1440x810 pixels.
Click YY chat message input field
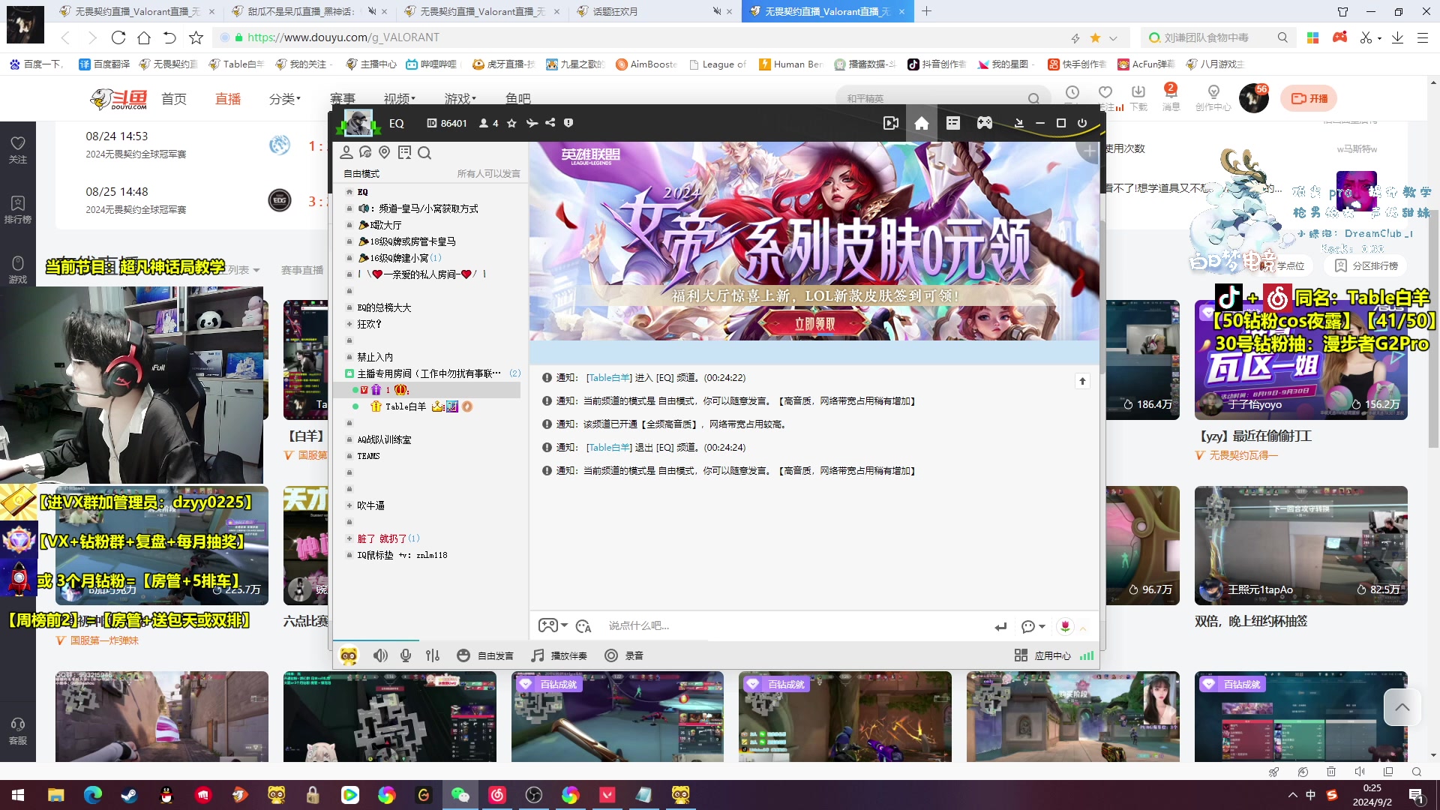[795, 626]
